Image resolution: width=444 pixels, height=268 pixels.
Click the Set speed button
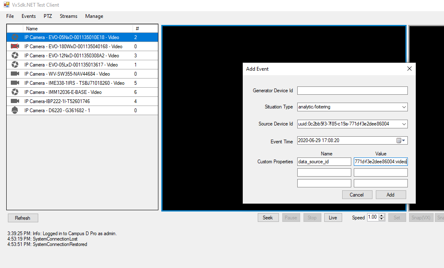(x=397, y=218)
